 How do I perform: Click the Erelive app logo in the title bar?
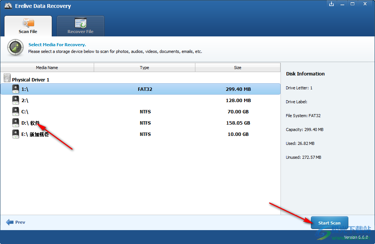[8, 6]
